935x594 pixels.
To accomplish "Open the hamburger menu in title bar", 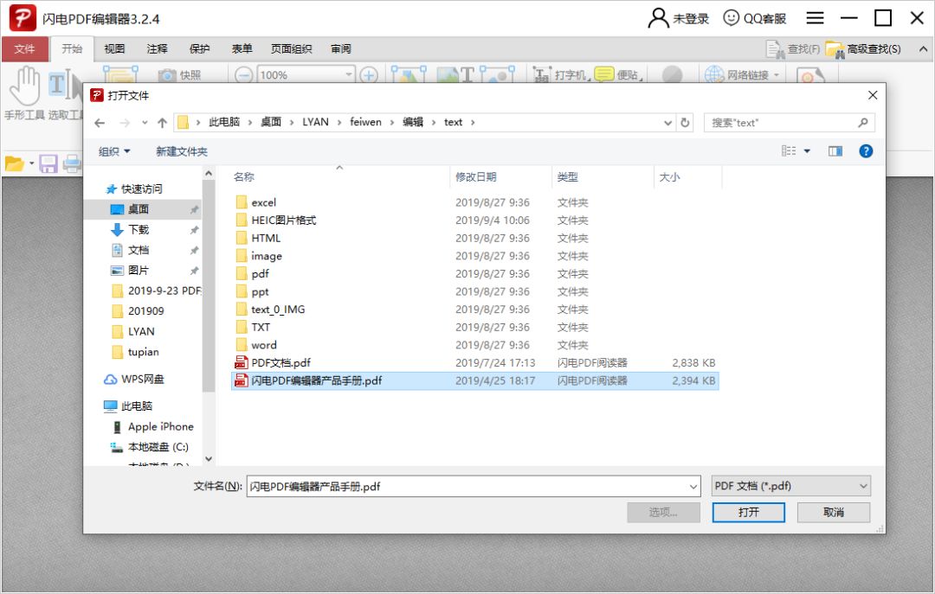I will (x=815, y=18).
